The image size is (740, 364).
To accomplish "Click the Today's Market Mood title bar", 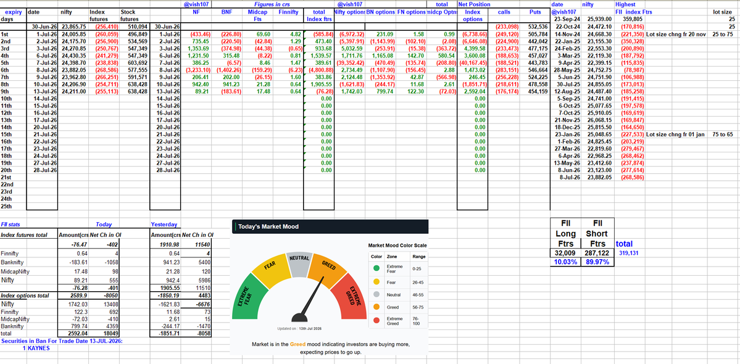I will point(330,227).
